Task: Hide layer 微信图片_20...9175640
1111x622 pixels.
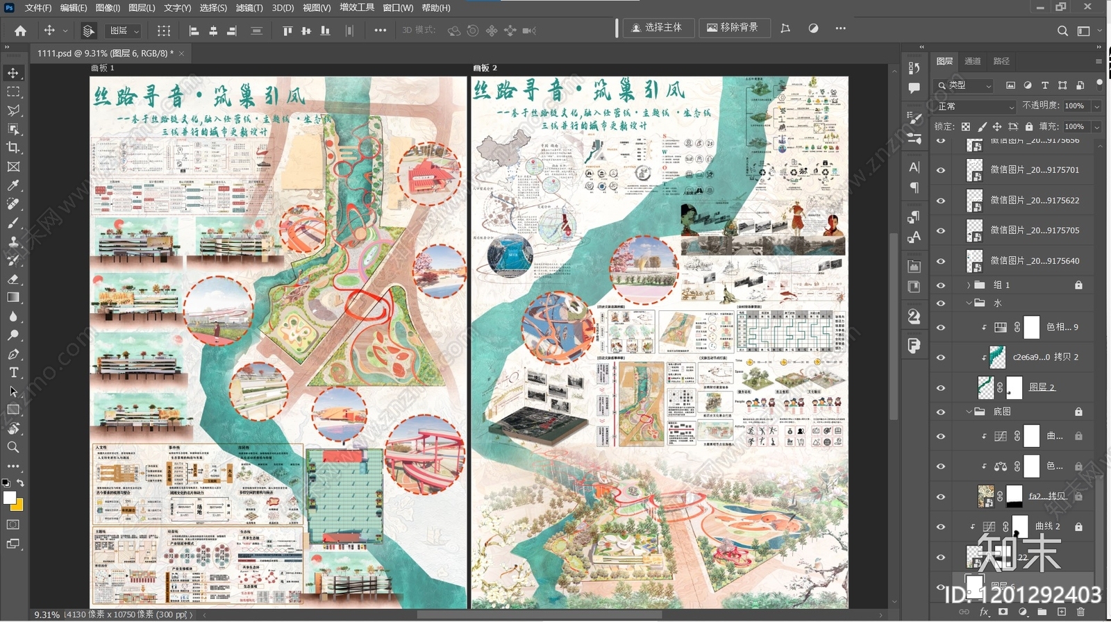Action: click(941, 261)
